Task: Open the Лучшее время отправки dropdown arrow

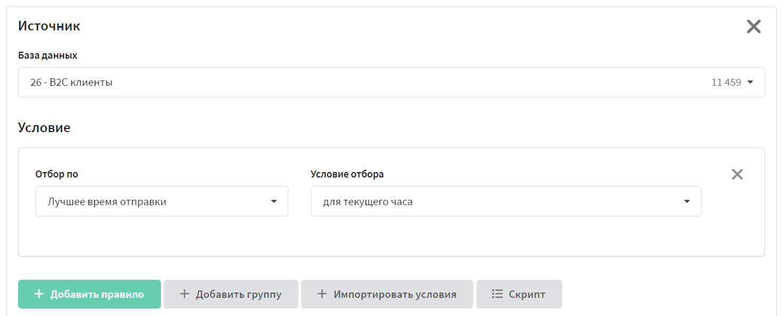Action: pyautogui.click(x=273, y=201)
